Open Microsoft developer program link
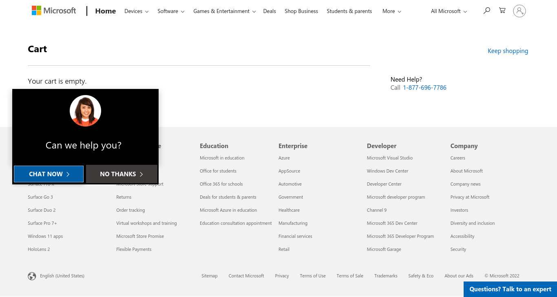This screenshot has width=557, height=297. (x=396, y=197)
